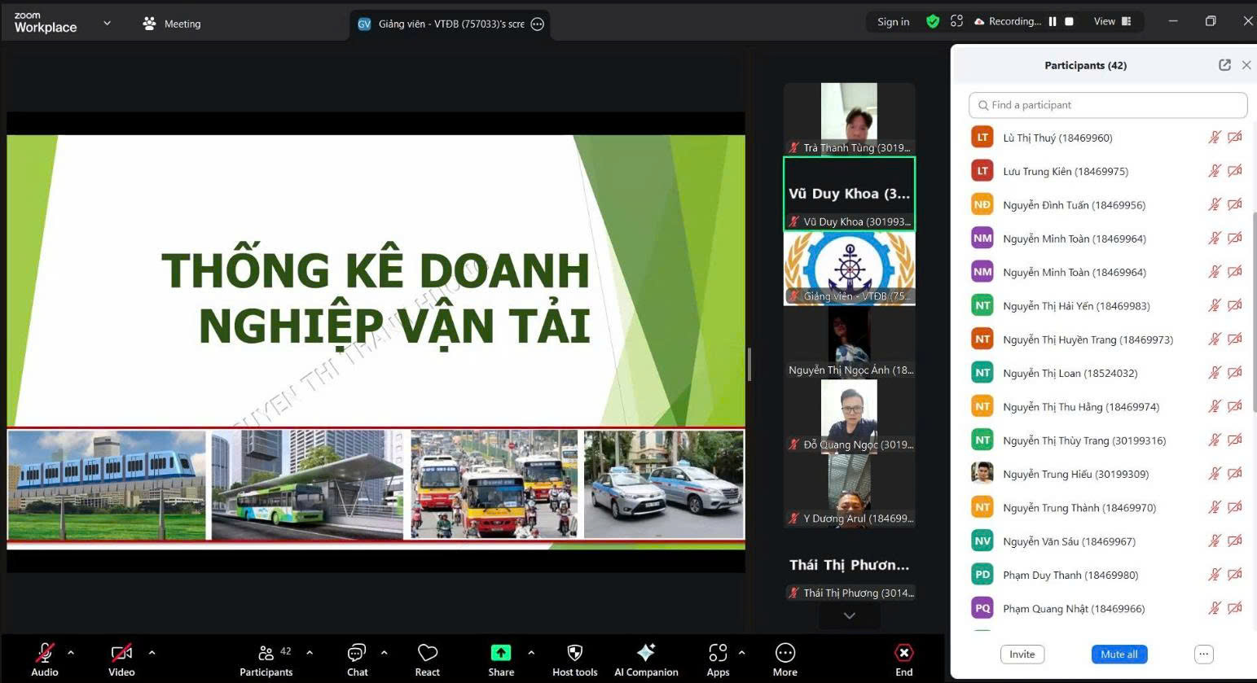1257x683 pixels.
Task: Expand the audio options arrow
Action: coord(71,653)
